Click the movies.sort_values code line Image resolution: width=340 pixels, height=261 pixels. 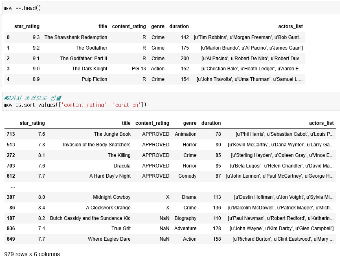[x=75, y=105]
